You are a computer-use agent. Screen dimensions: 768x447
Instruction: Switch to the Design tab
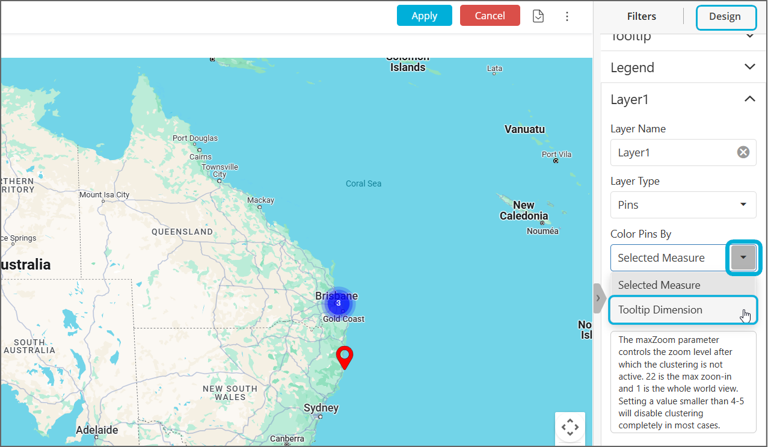[725, 16]
